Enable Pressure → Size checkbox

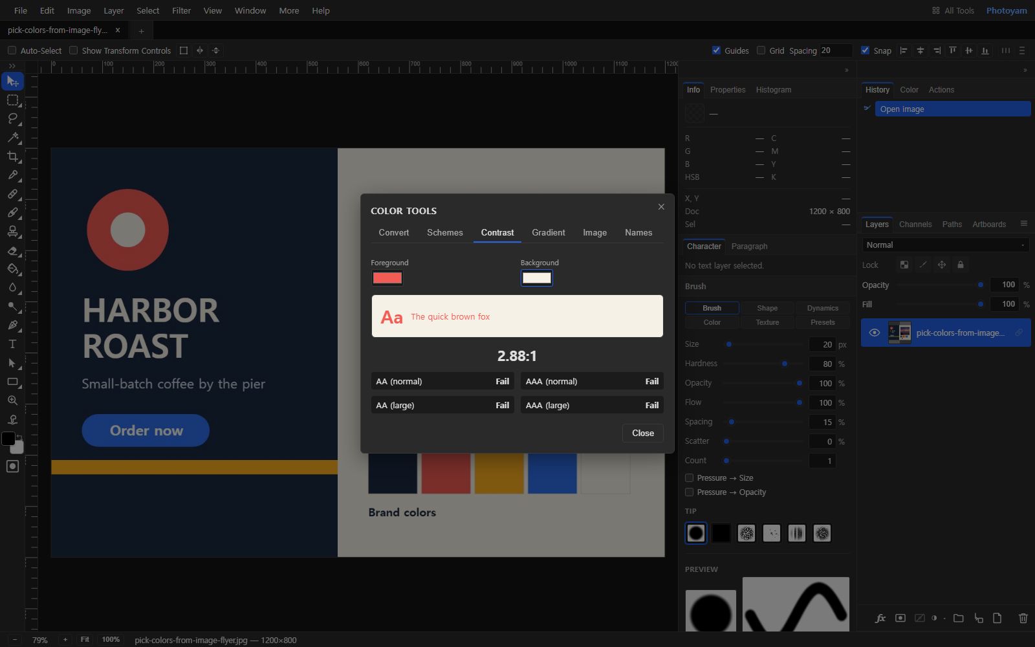[x=689, y=478]
